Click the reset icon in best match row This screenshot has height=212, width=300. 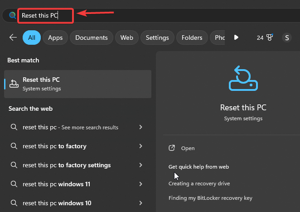coord(14,84)
